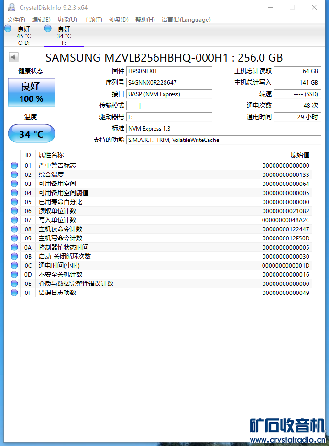
Task: Open the 文件(F) menu
Action: point(16,19)
